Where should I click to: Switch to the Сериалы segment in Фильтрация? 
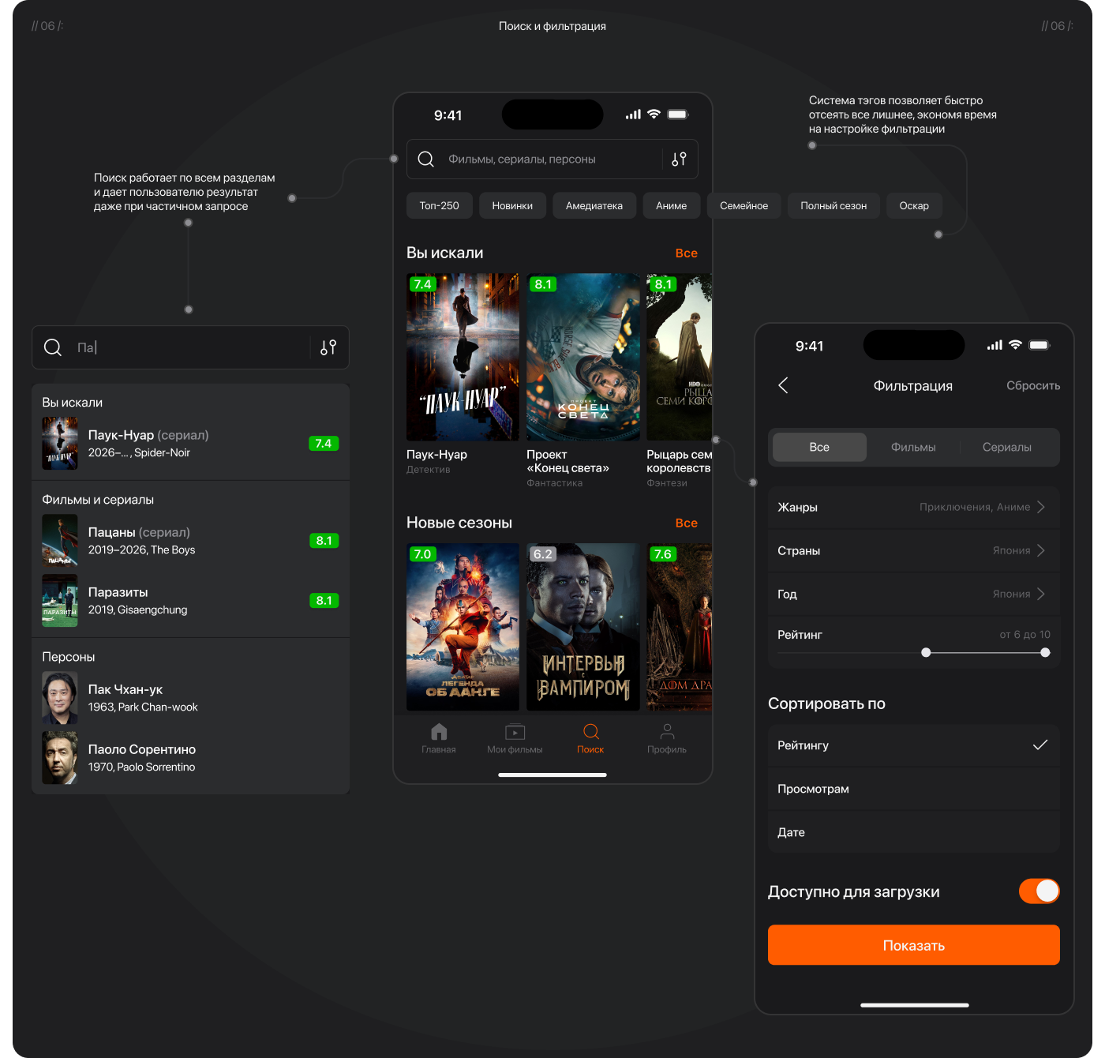click(x=1007, y=447)
